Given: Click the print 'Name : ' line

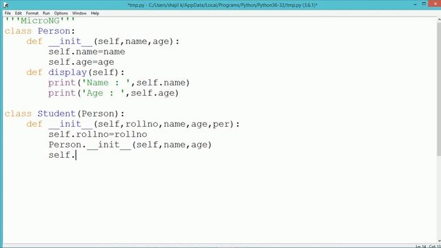Looking at the screenshot, I should pos(119,83).
